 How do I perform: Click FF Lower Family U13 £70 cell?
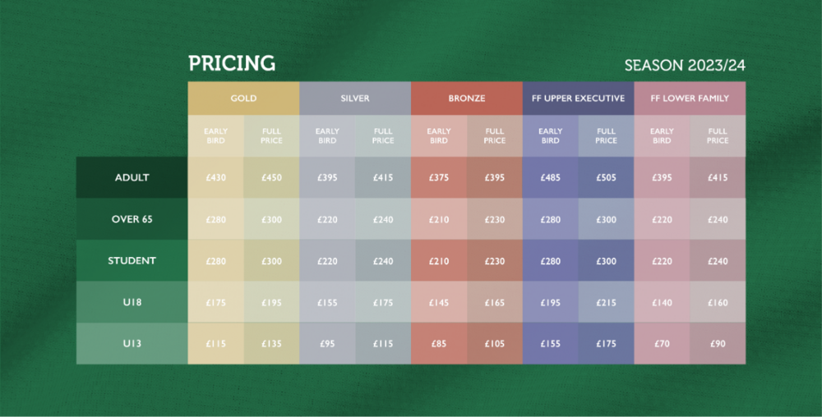662,343
